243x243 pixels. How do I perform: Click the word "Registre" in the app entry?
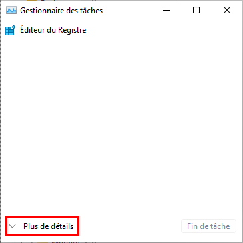[72, 30]
